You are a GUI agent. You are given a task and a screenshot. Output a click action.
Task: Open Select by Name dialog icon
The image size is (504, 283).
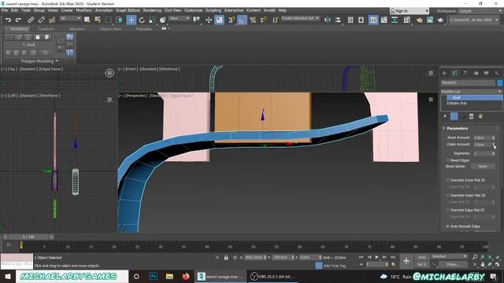98,20
